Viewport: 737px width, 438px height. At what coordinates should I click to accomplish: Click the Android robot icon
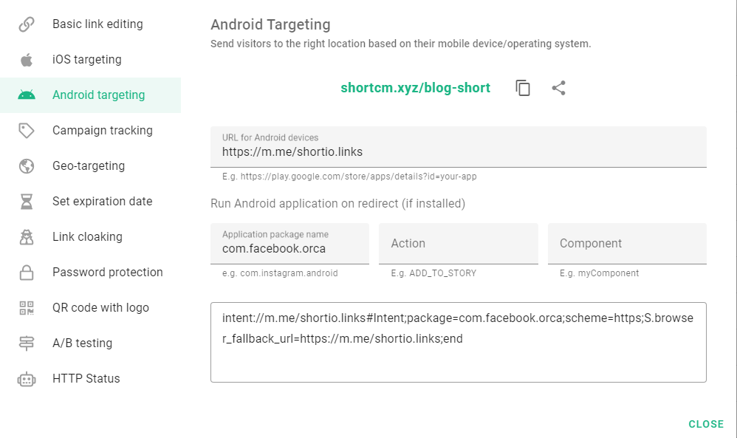click(x=27, y=95)
